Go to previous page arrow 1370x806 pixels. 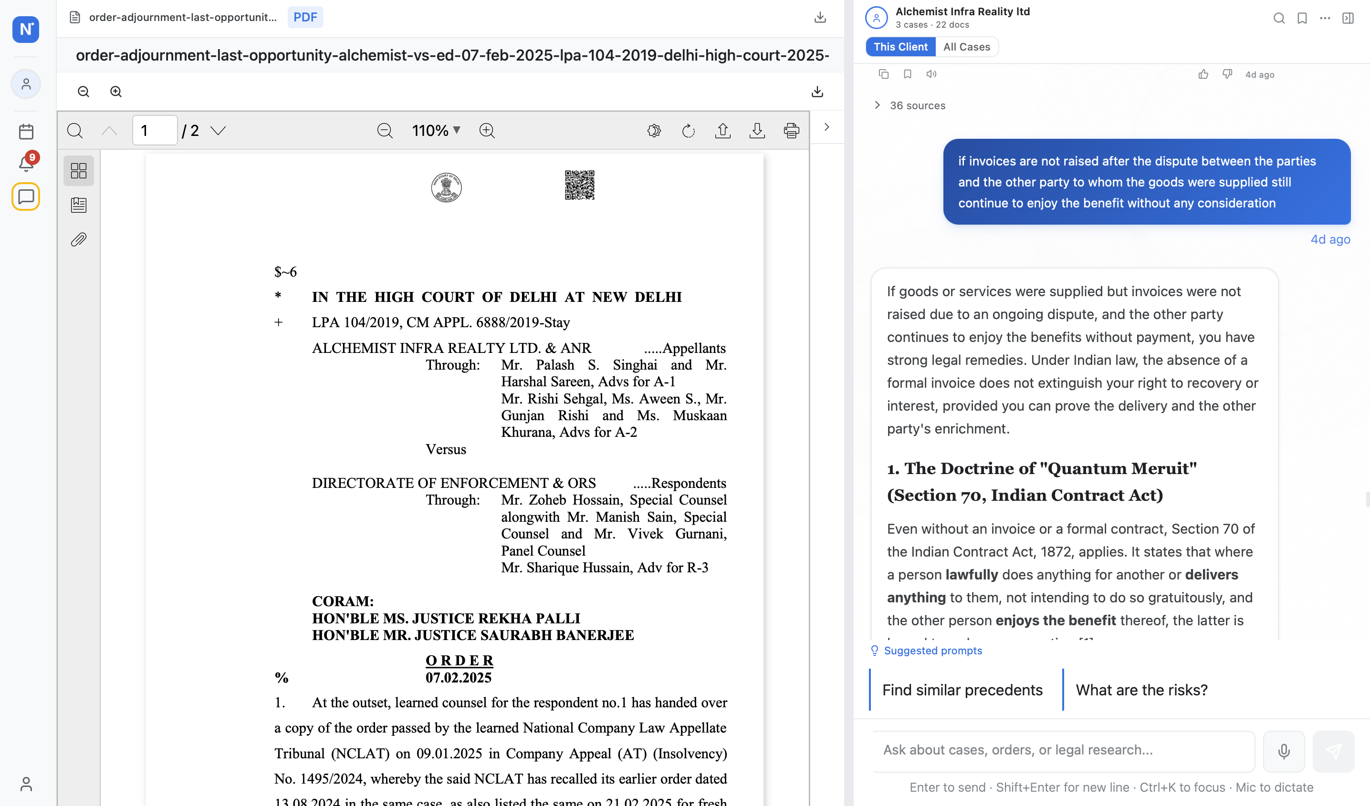tap(109, 130)
